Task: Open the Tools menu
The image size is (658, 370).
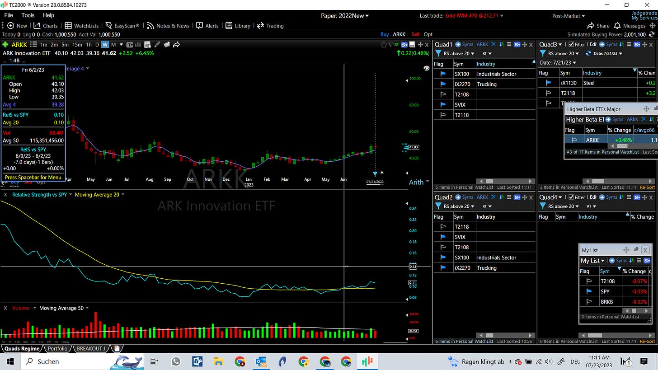Action: pos(28,15)
